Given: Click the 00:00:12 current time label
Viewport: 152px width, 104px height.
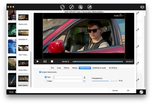Looking at the screenshot, I should [x=66, y=62].
